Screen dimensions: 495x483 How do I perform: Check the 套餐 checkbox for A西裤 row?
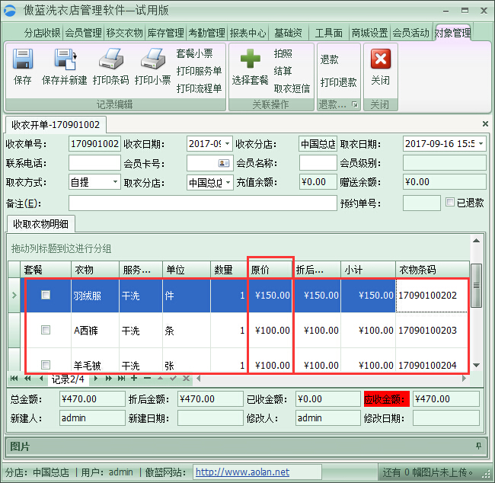[46, 330]
